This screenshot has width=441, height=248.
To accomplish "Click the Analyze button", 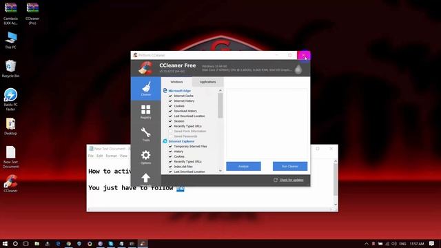I will coord(243,166).
